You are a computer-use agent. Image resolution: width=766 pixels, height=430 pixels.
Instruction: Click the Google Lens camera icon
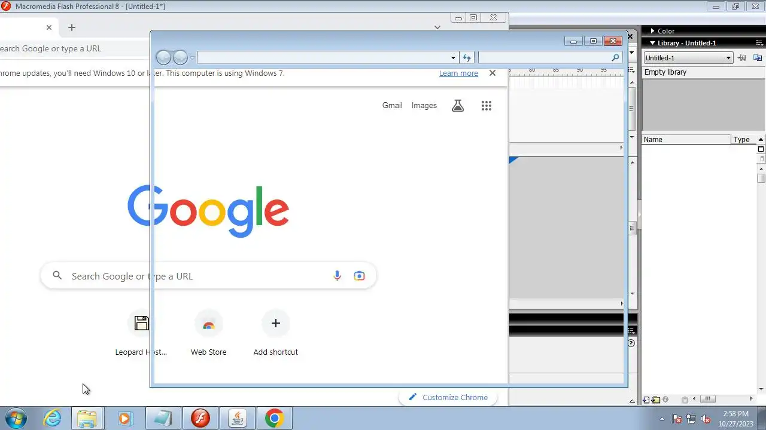pos(359,276)
